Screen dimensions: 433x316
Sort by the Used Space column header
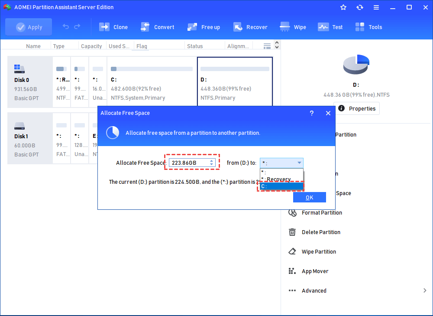[119, 46]
